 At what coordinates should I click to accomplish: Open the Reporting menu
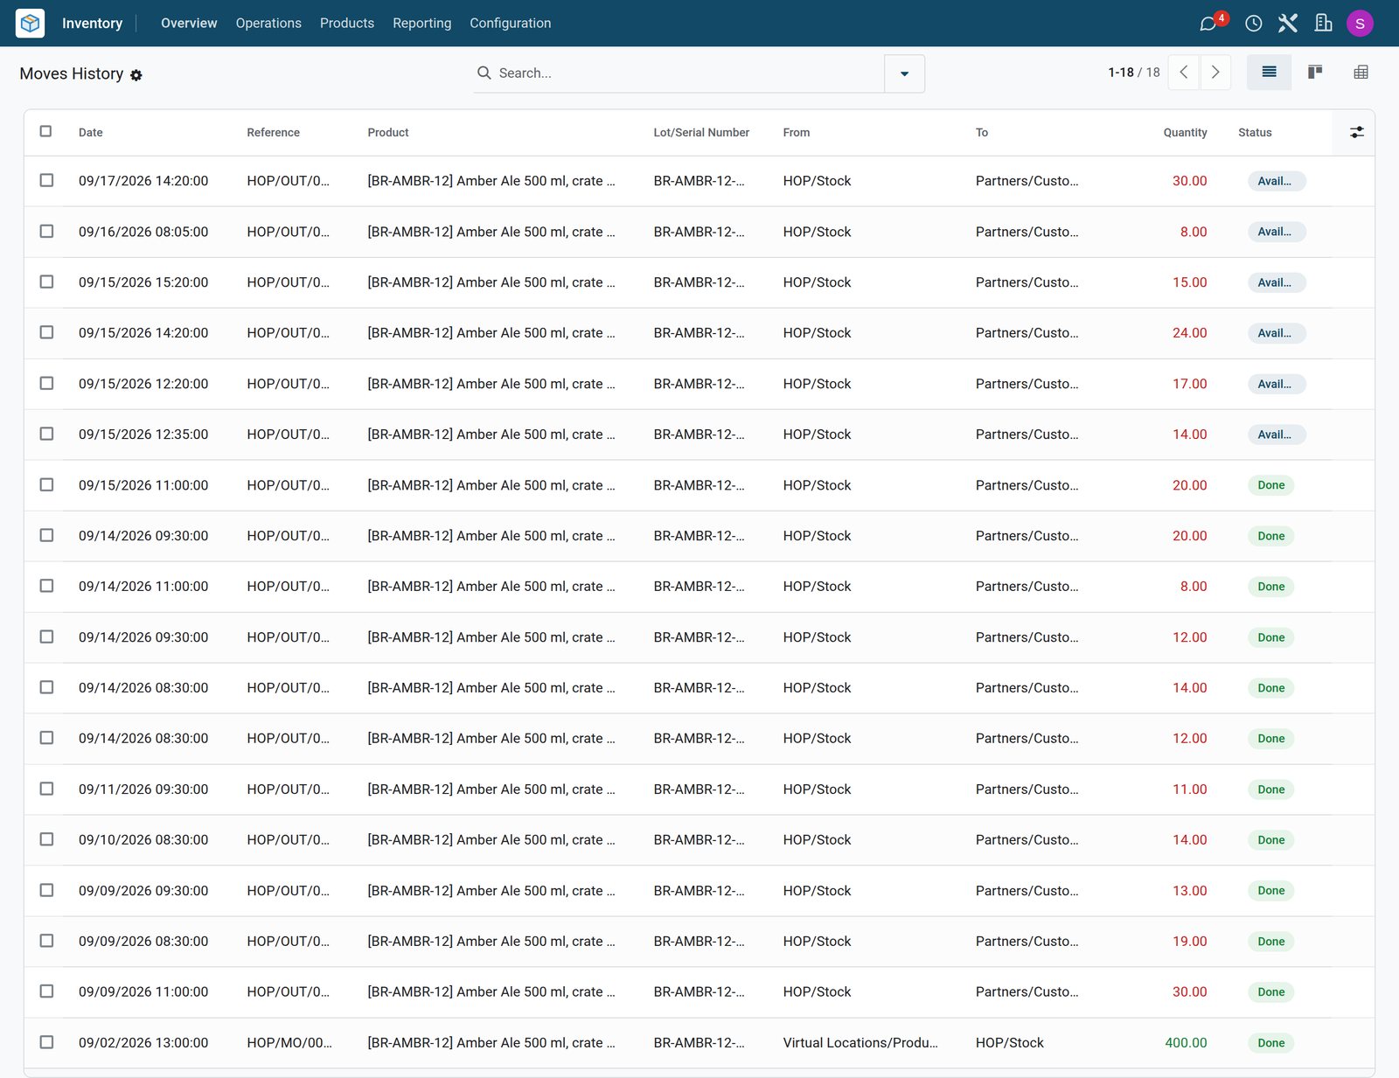point(421,23)
